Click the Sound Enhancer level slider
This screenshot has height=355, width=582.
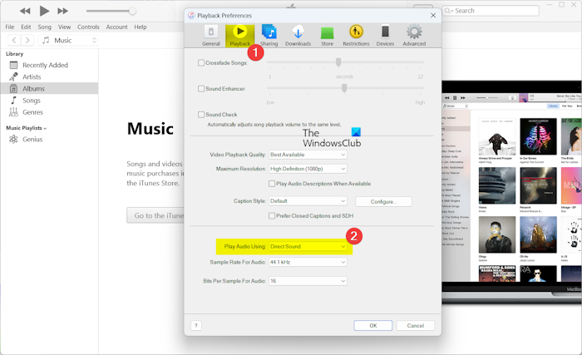click(x=345, y=88)
